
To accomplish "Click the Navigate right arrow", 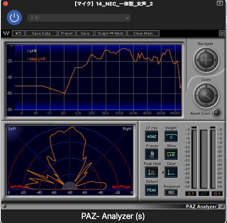I will [216, 60].
